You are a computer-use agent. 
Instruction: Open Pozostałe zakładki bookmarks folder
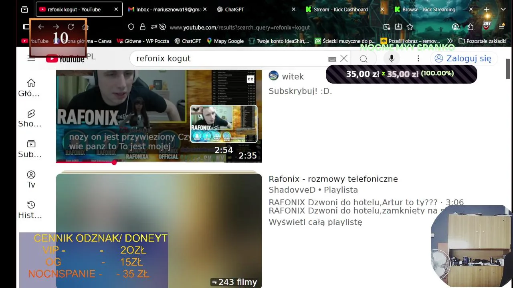pyautogui.click(x=483, y=41)
